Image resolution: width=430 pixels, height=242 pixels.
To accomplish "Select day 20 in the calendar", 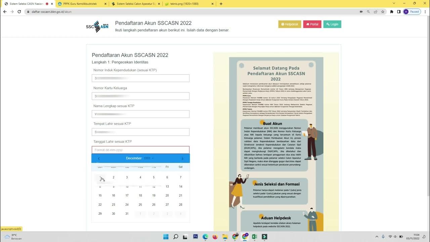I will [x=167, y=196].
